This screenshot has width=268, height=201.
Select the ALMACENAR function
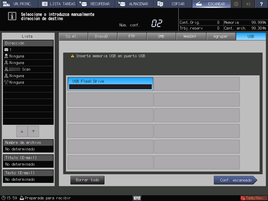(135, 4)
